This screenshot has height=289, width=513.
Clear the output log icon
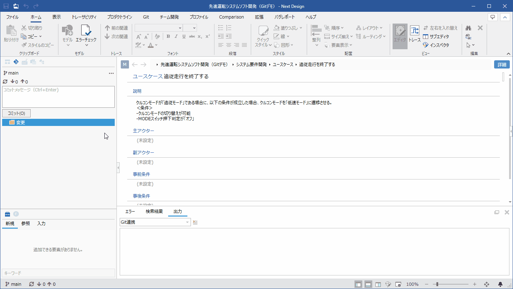click(195, 222)
